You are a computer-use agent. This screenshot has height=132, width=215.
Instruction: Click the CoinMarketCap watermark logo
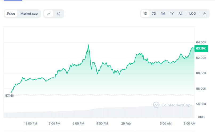(x=172, y=105)
